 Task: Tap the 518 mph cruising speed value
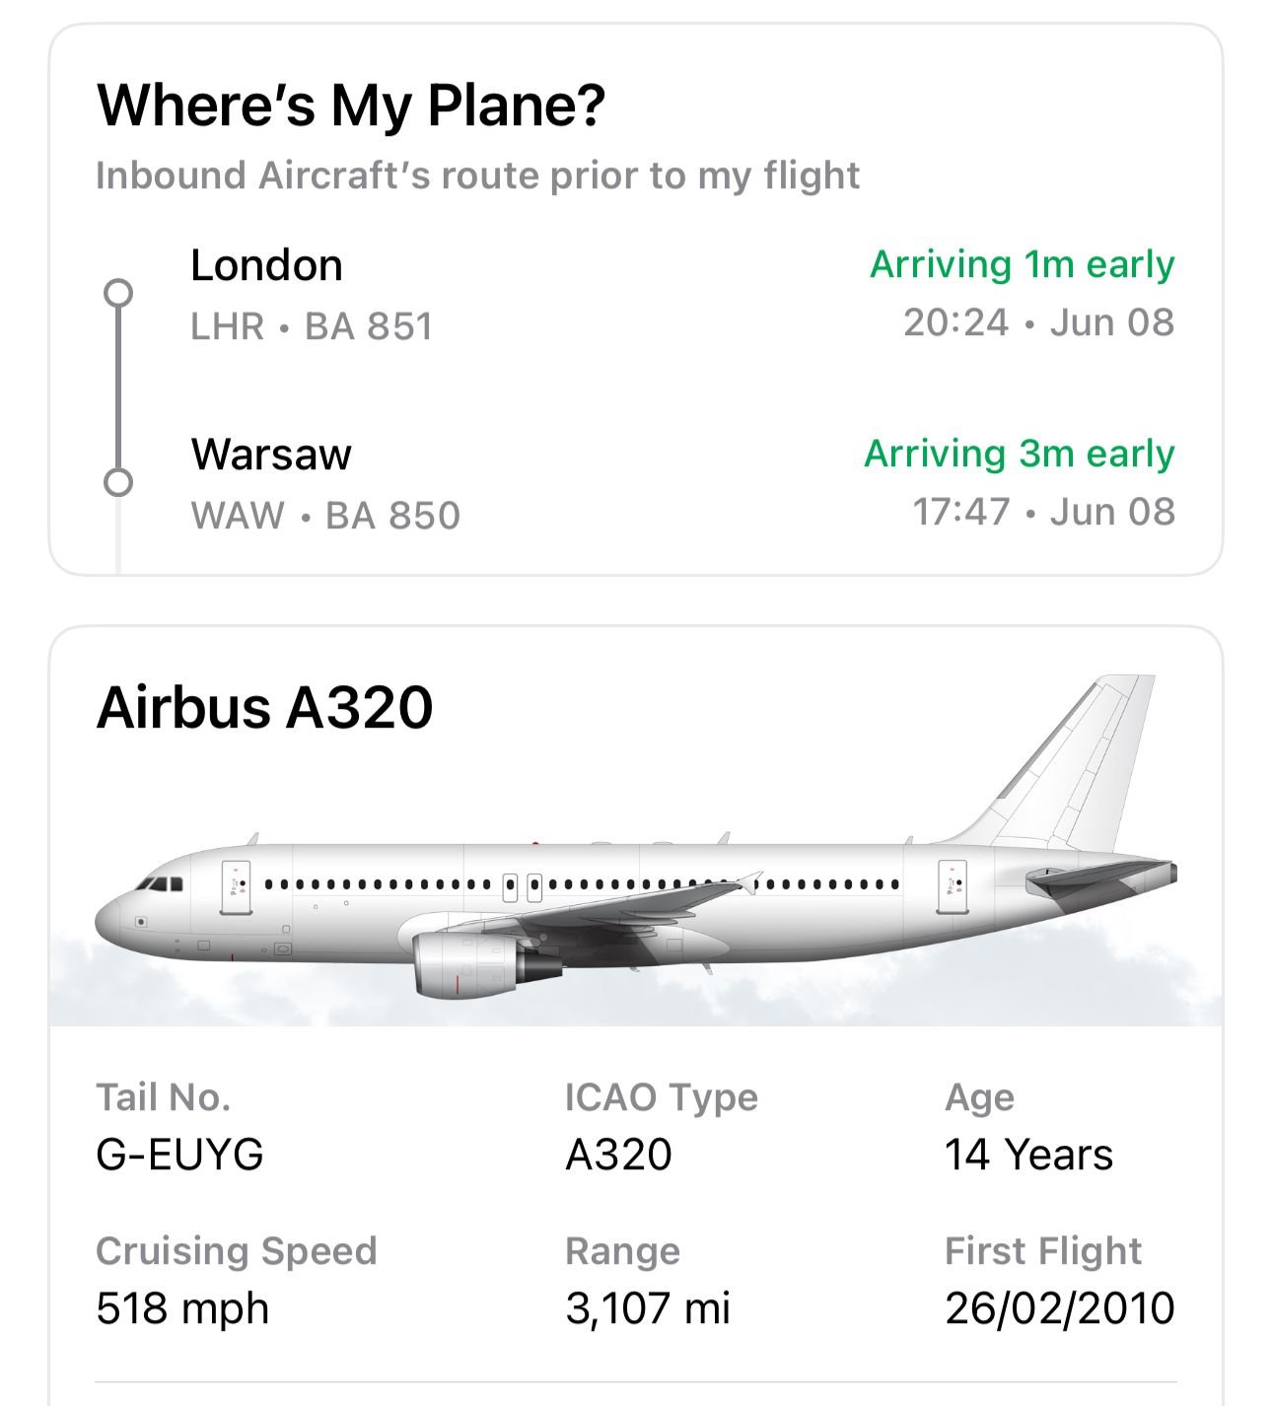[182, 1308]
